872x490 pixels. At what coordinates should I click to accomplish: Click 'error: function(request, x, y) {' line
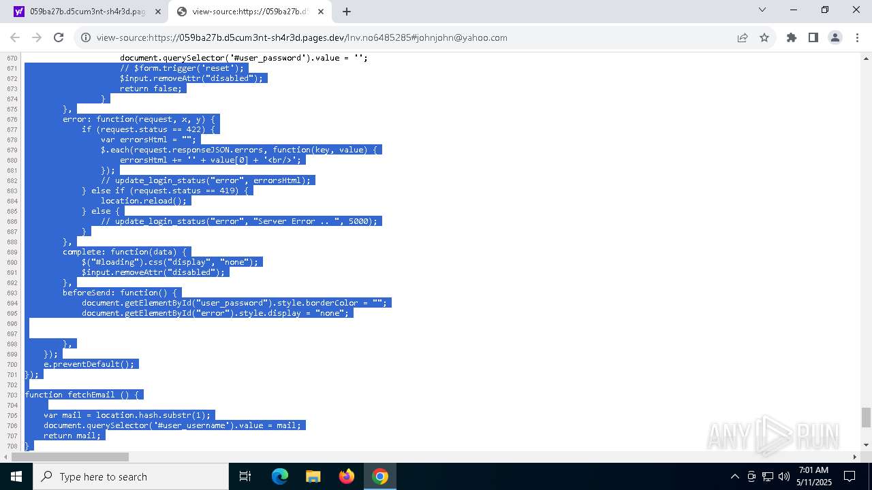tap(139, 119)
